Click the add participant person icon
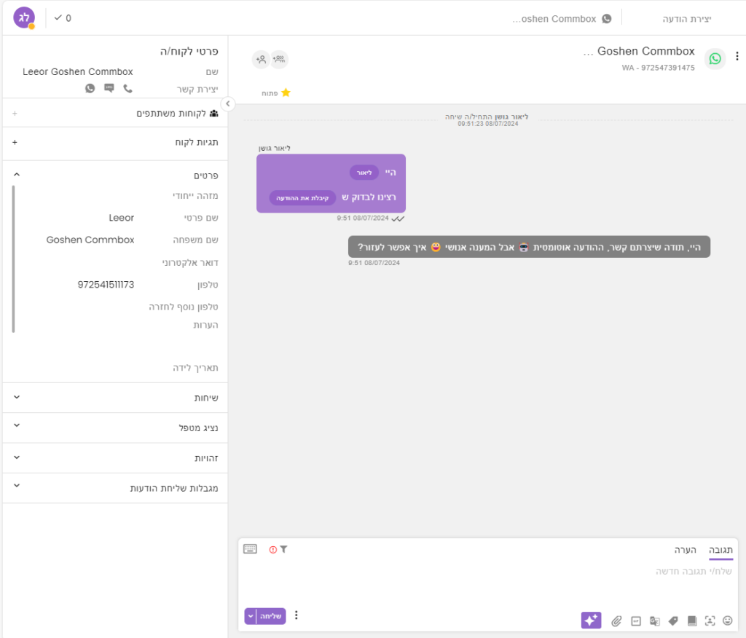Image resolution: width=746 pixels, height=638 pixels. click(261, 60)
